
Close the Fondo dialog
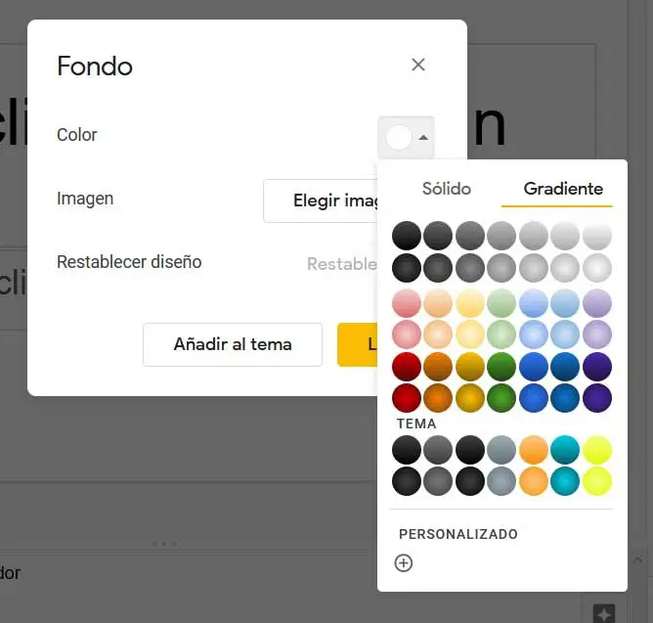click(418, 65)
